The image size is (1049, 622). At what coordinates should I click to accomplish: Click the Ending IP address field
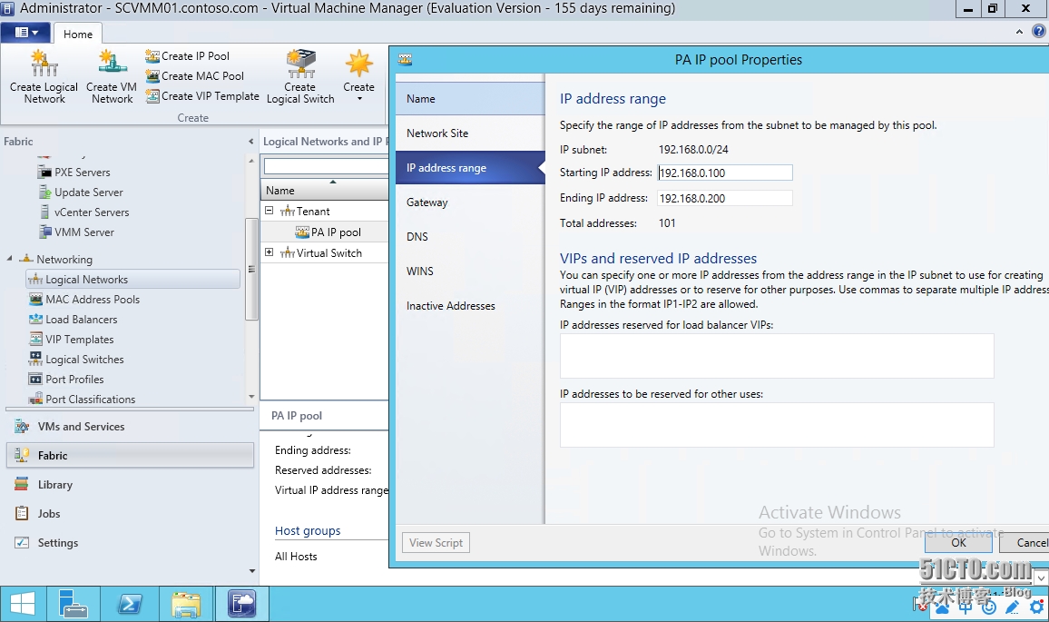point(725,198)
